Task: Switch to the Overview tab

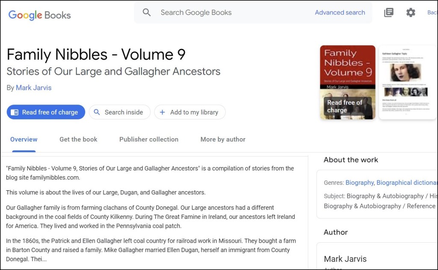Action: 24,139
